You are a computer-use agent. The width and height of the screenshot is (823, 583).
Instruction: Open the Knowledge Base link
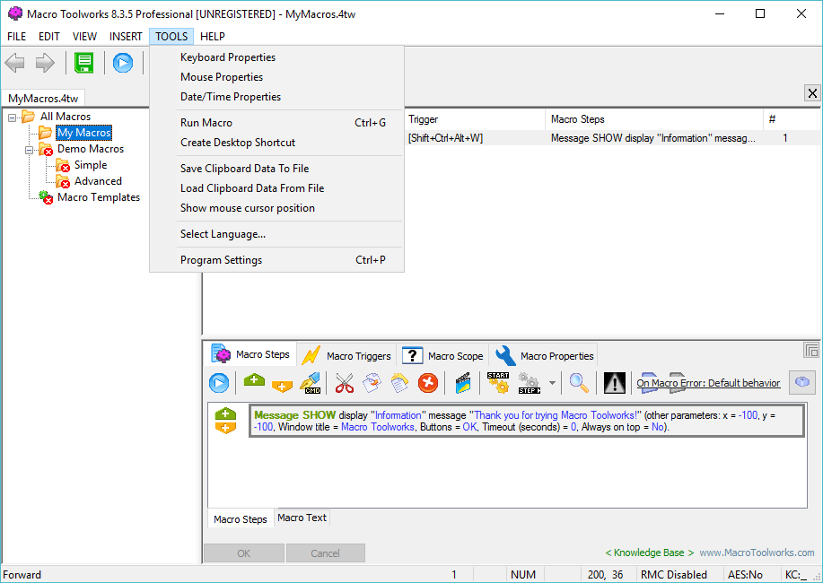(x=649, y=553)
